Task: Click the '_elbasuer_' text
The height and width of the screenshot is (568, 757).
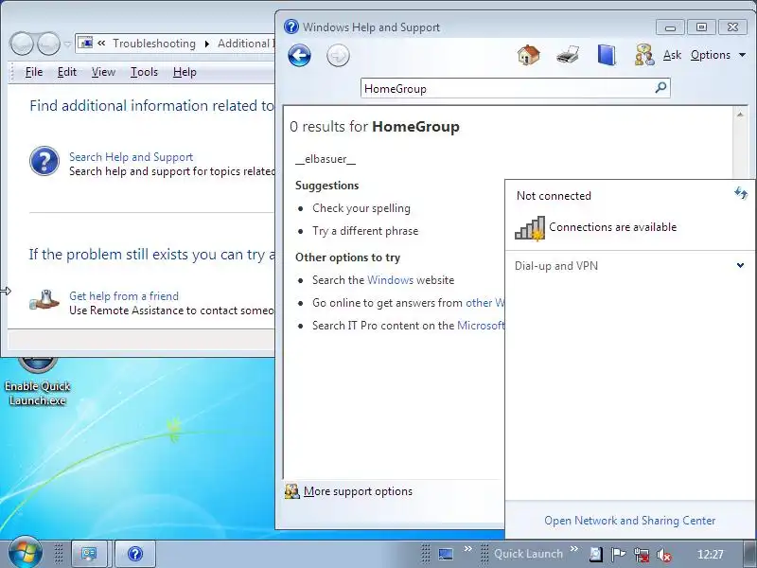Action: 326,159
